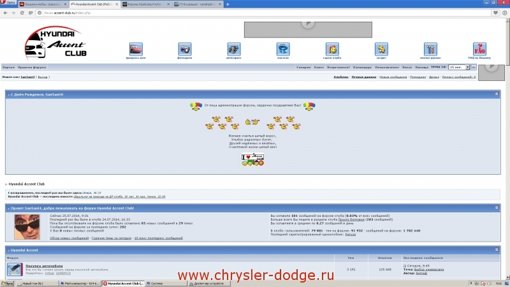Click the last-post icon before Сегодня, 8:45

[405, 266]
